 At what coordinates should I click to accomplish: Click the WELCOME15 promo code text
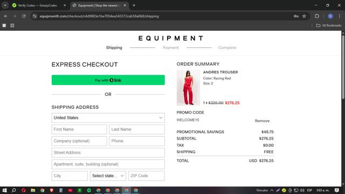(188, 120)
